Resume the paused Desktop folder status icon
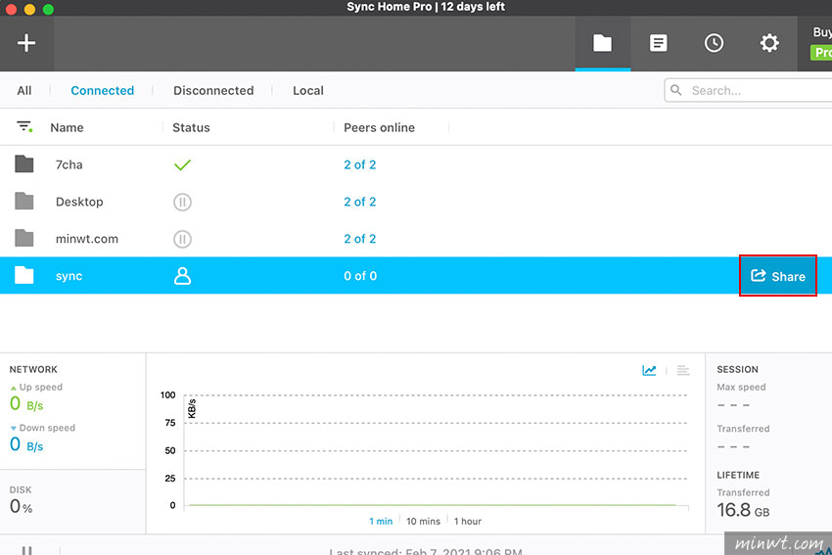The width and height of the screenshot is (832, 555). pyautogui.click(x=182, y=203)
